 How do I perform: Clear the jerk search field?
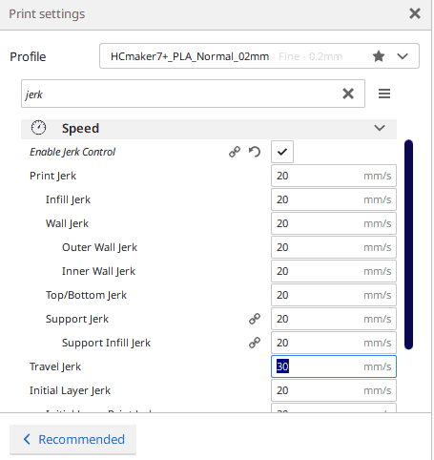[348, 94]
